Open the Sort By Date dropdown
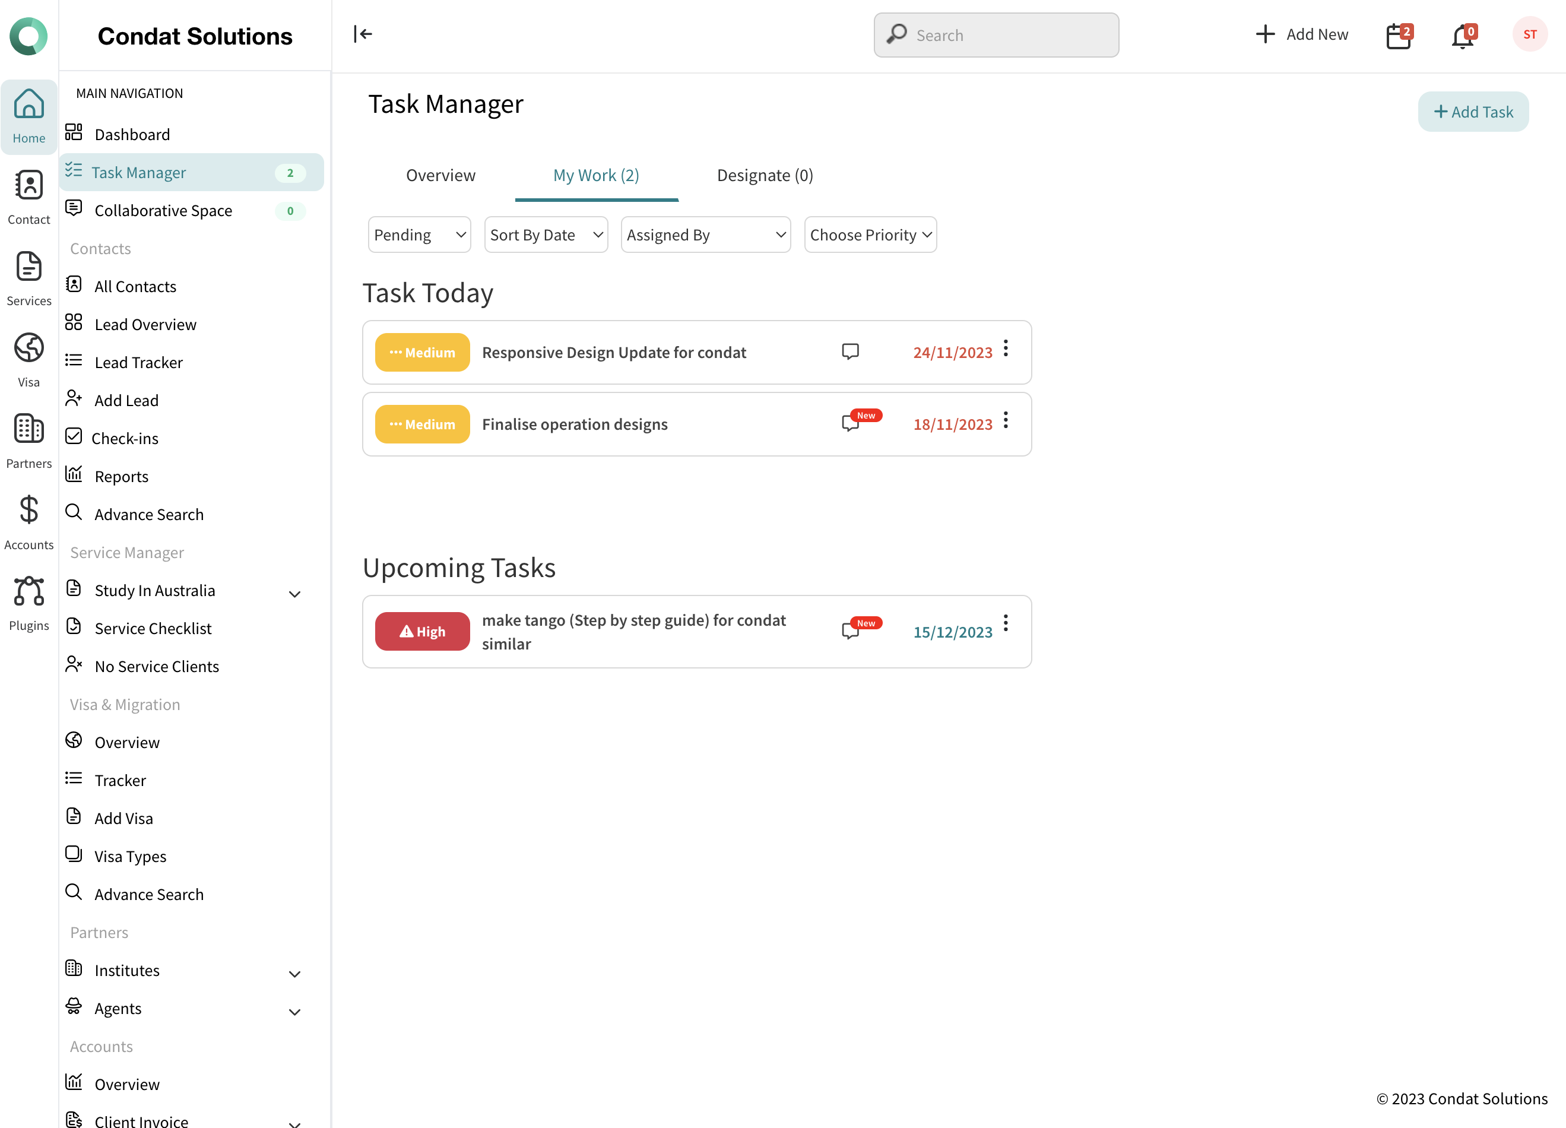 click(x=546, y=235)
